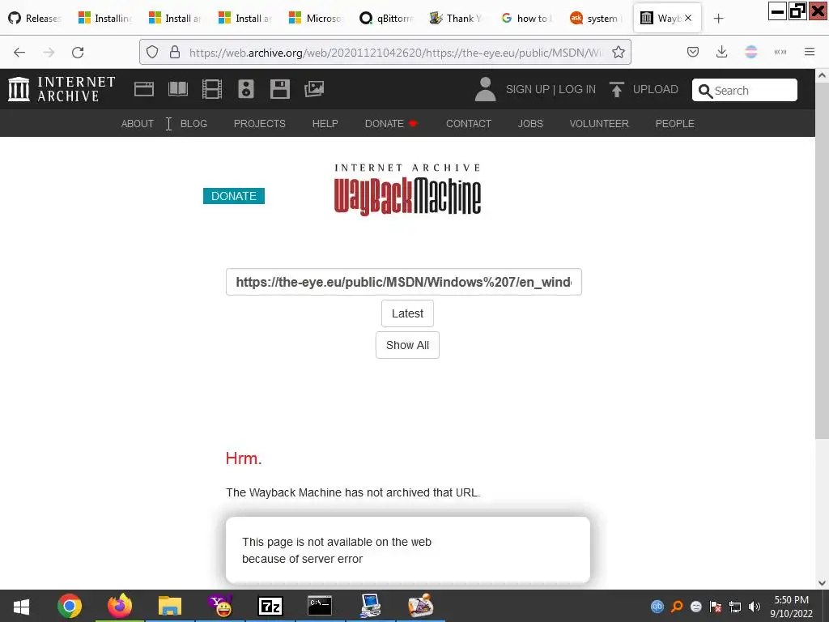Viewport: 829px width, 622px height.
Task: Open the ABOUT menu link
Action: click(138, 124)
